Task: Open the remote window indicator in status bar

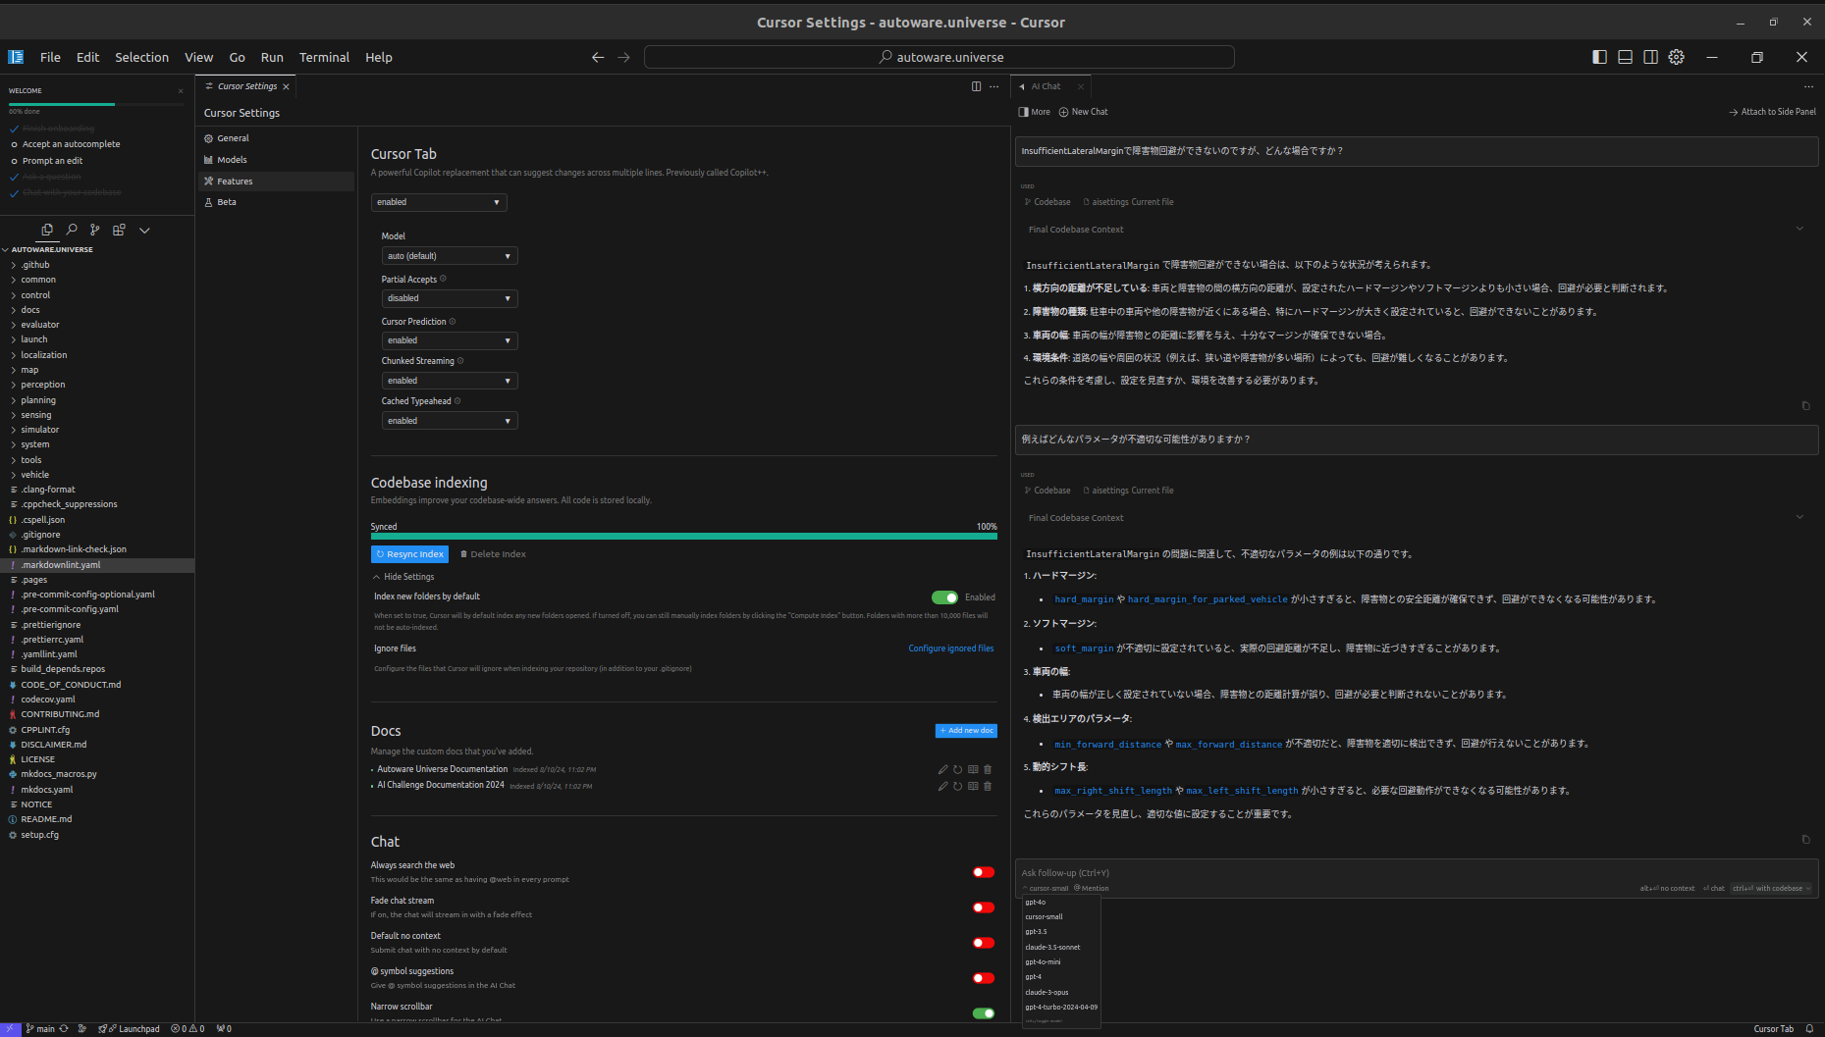Action: coord(10,1029)
